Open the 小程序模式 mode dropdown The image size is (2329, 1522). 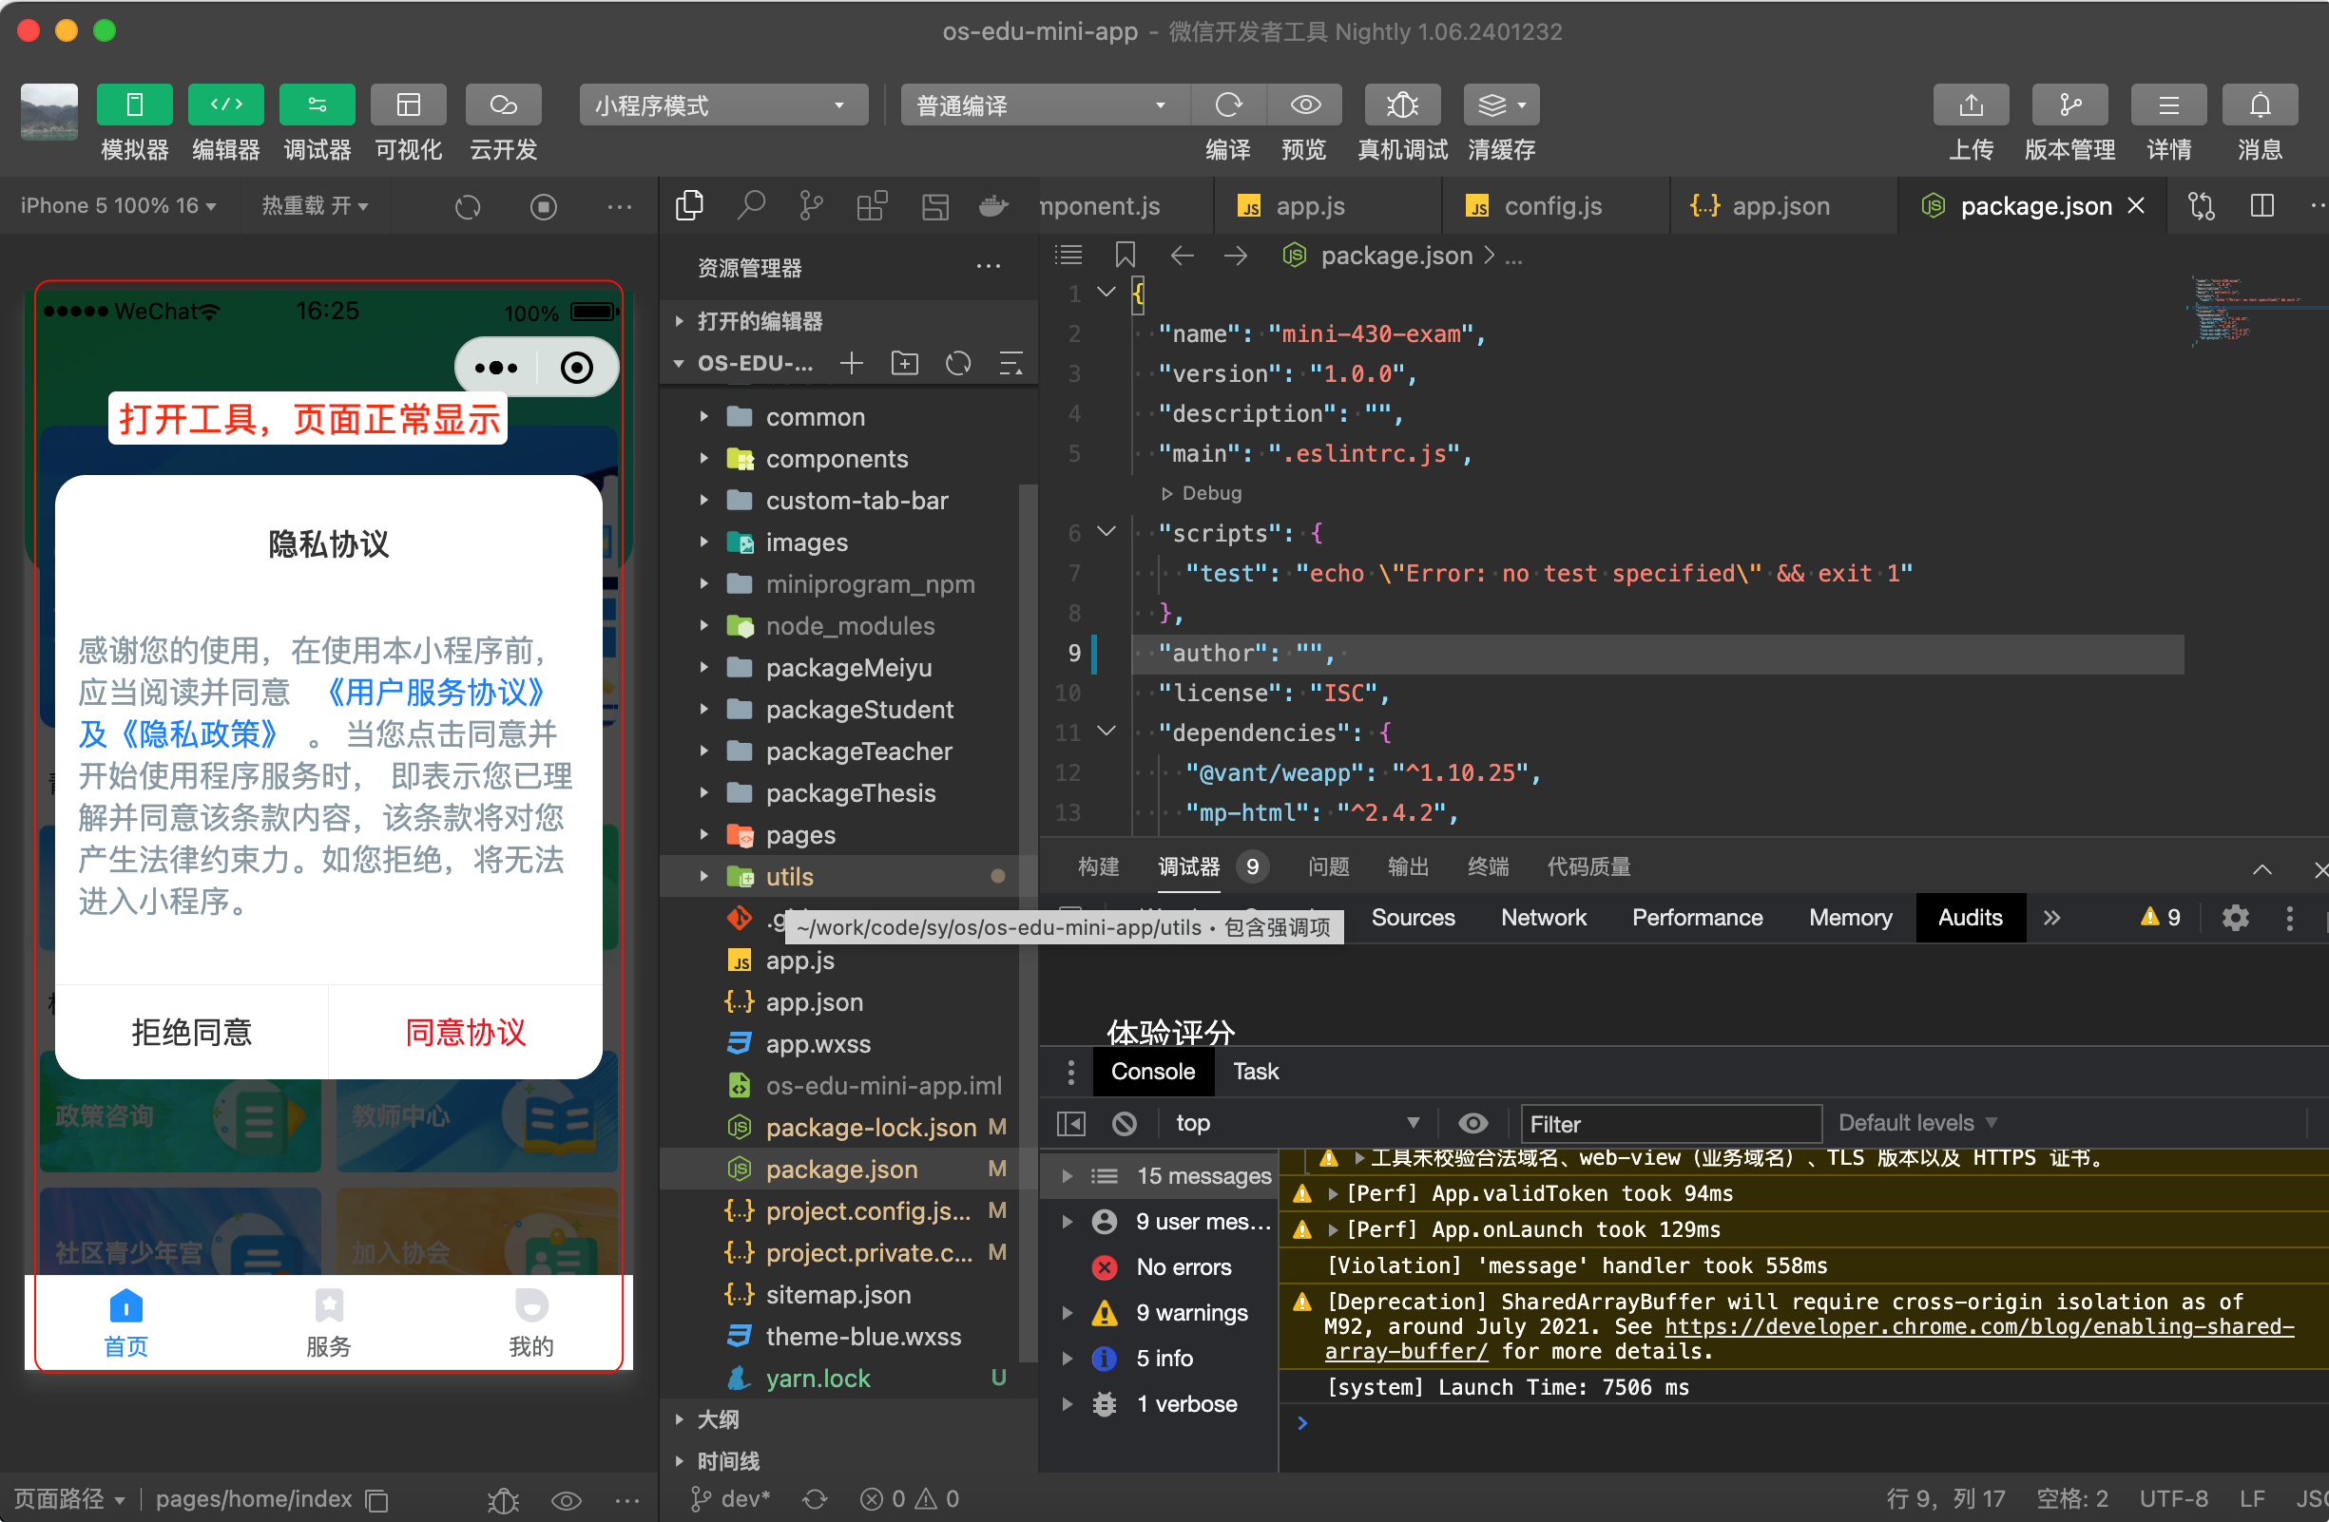tap(722, 105)
